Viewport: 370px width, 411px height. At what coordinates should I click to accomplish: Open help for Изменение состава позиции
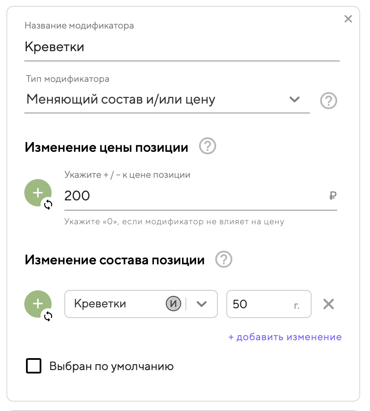[224, 260]
